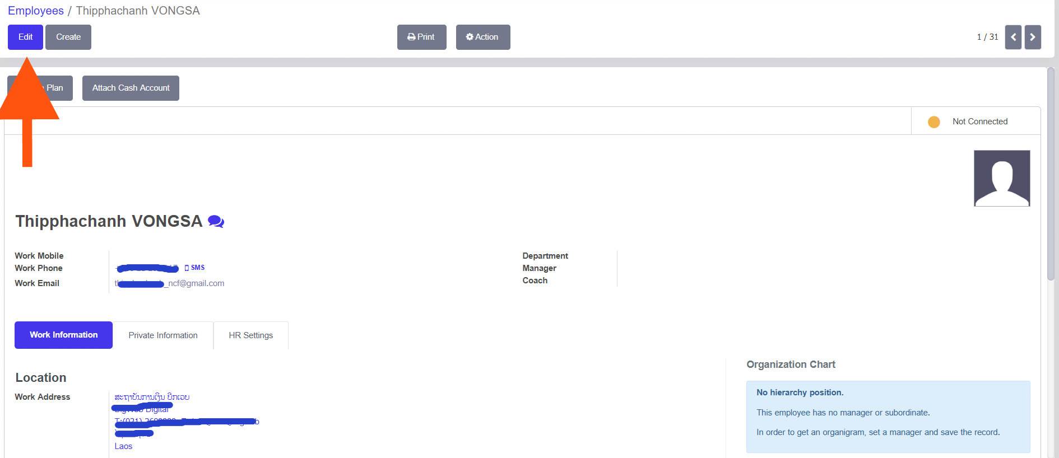Click the Edit button
Viewport: 1059px width, 458px height.
(x=25, y=37)
